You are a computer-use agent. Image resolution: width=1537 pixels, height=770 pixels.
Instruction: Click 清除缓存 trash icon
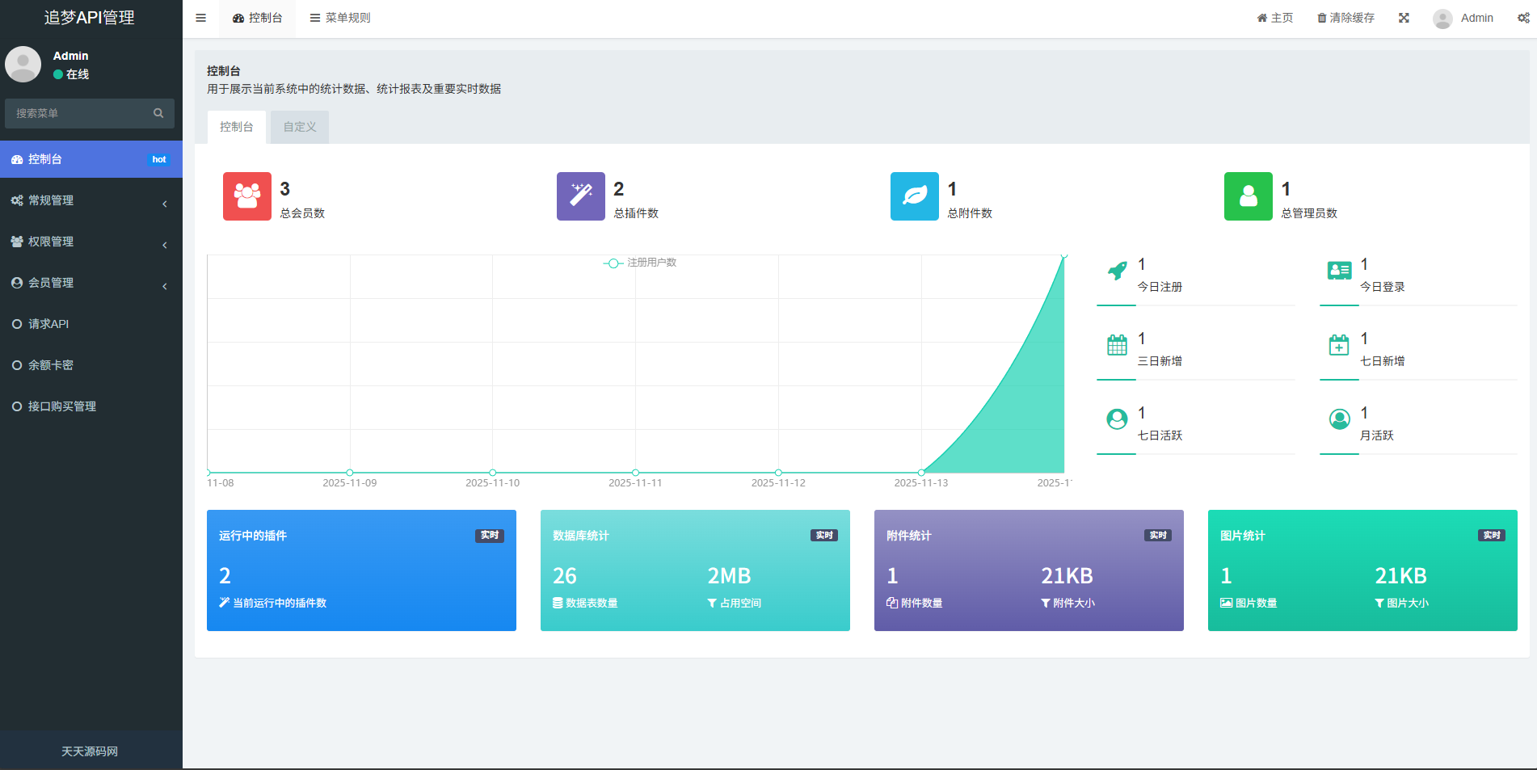pos(1323,17)
